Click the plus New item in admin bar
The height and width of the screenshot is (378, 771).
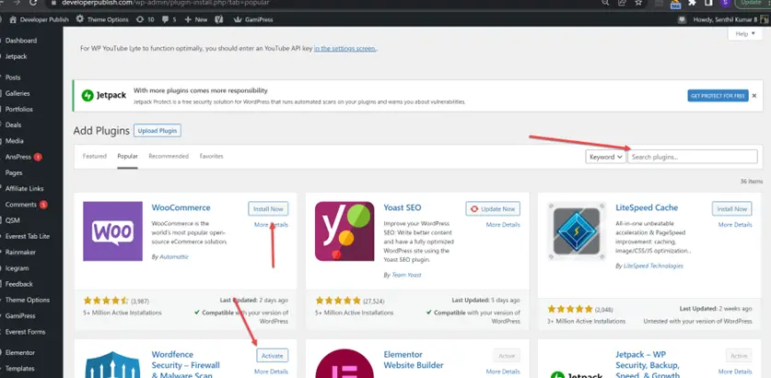(x=195, y=19)
